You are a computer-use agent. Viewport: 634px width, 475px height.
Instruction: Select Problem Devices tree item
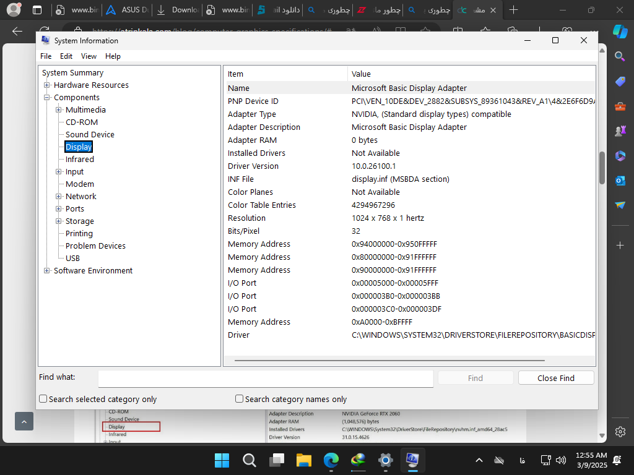(95, 246)
